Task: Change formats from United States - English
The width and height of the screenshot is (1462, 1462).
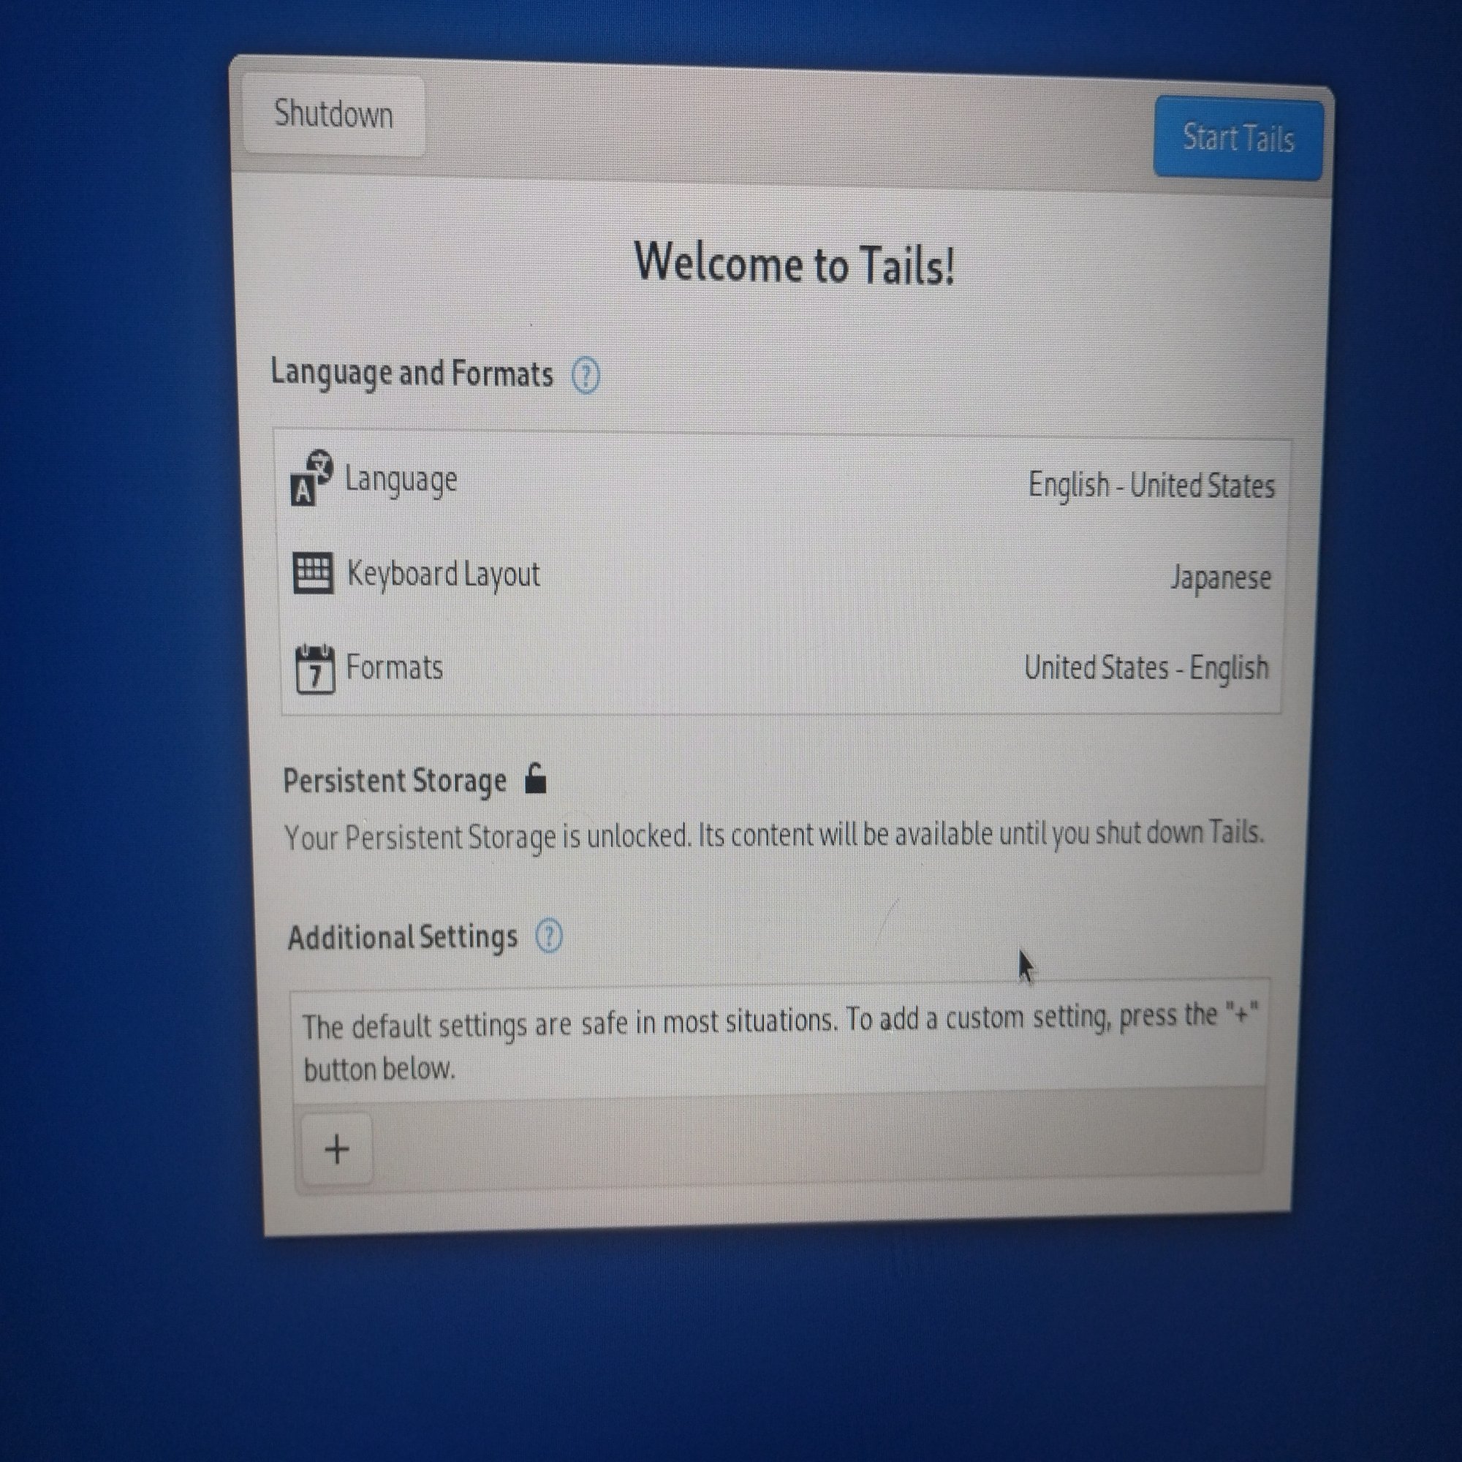Action: (1146, 668)
